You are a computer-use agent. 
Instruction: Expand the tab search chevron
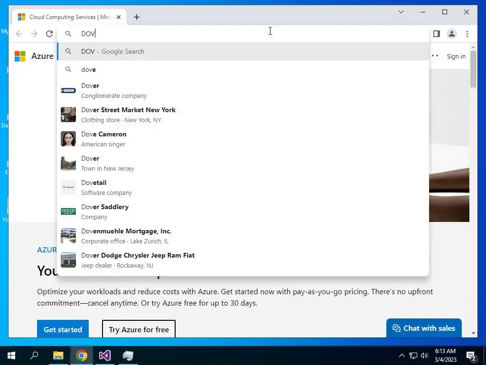(x=401, y=12)
